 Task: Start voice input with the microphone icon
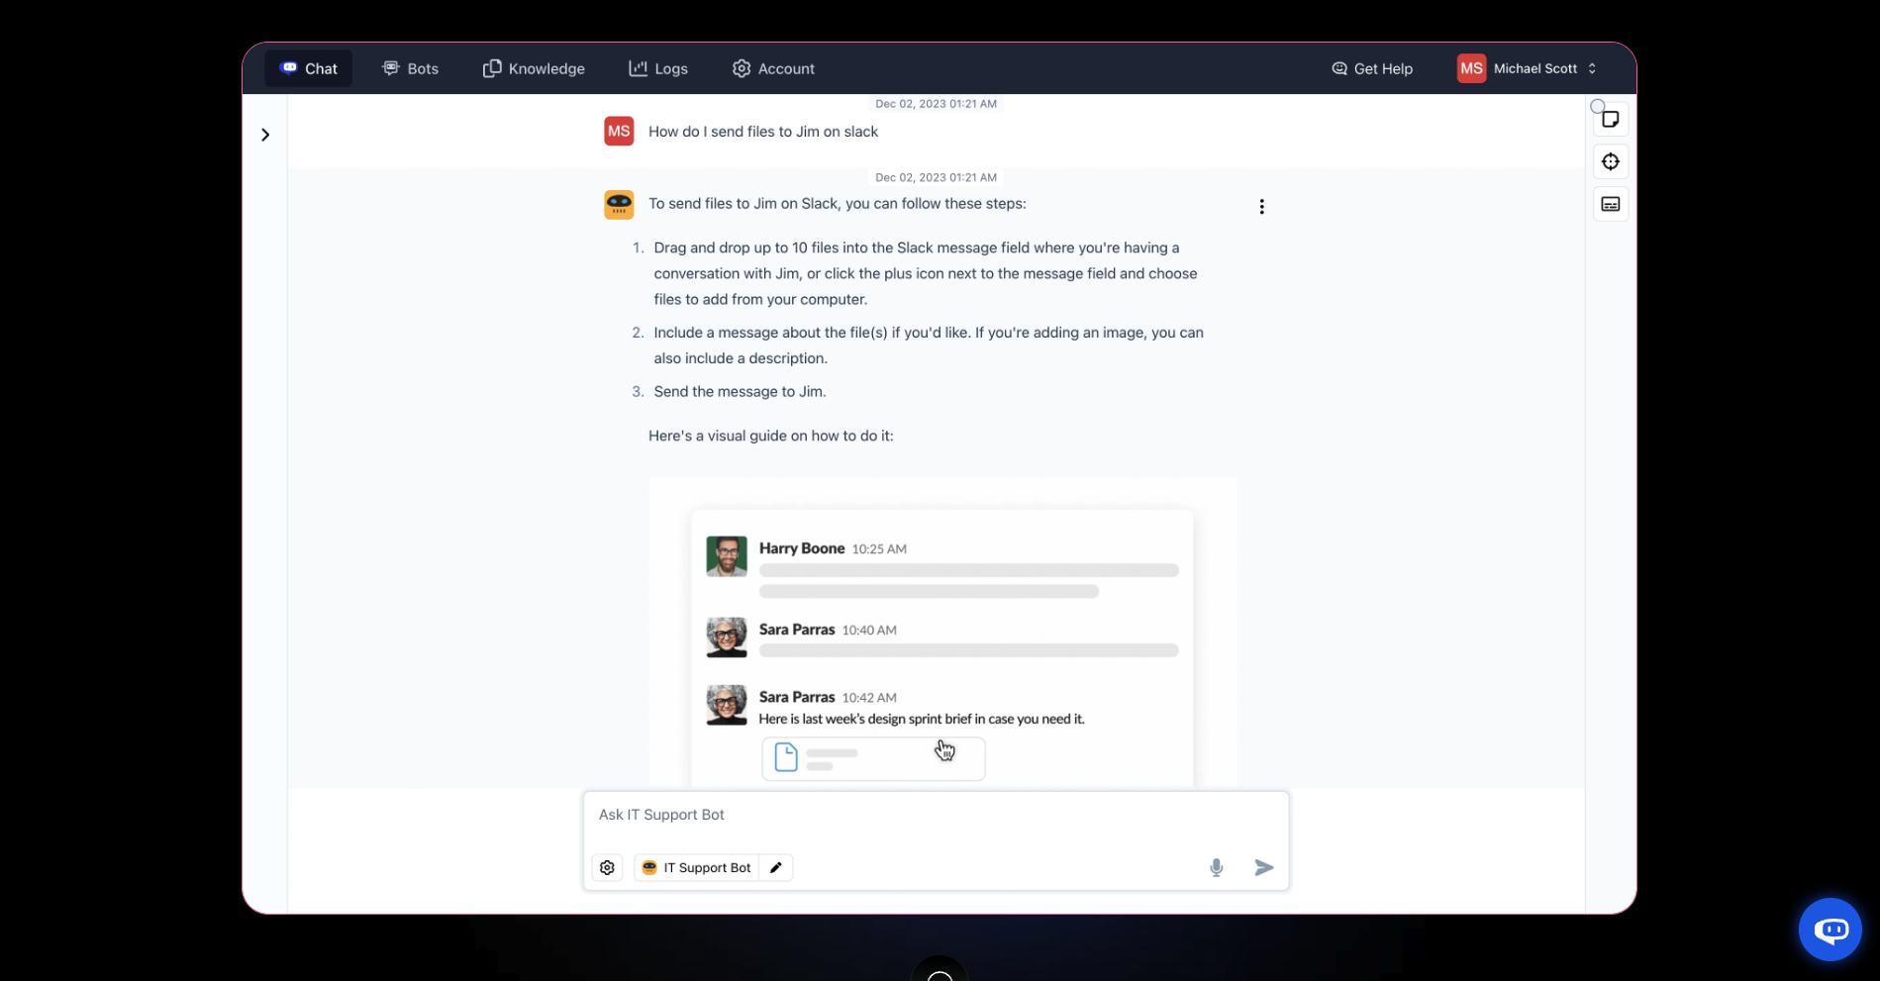coord(1216,867)
